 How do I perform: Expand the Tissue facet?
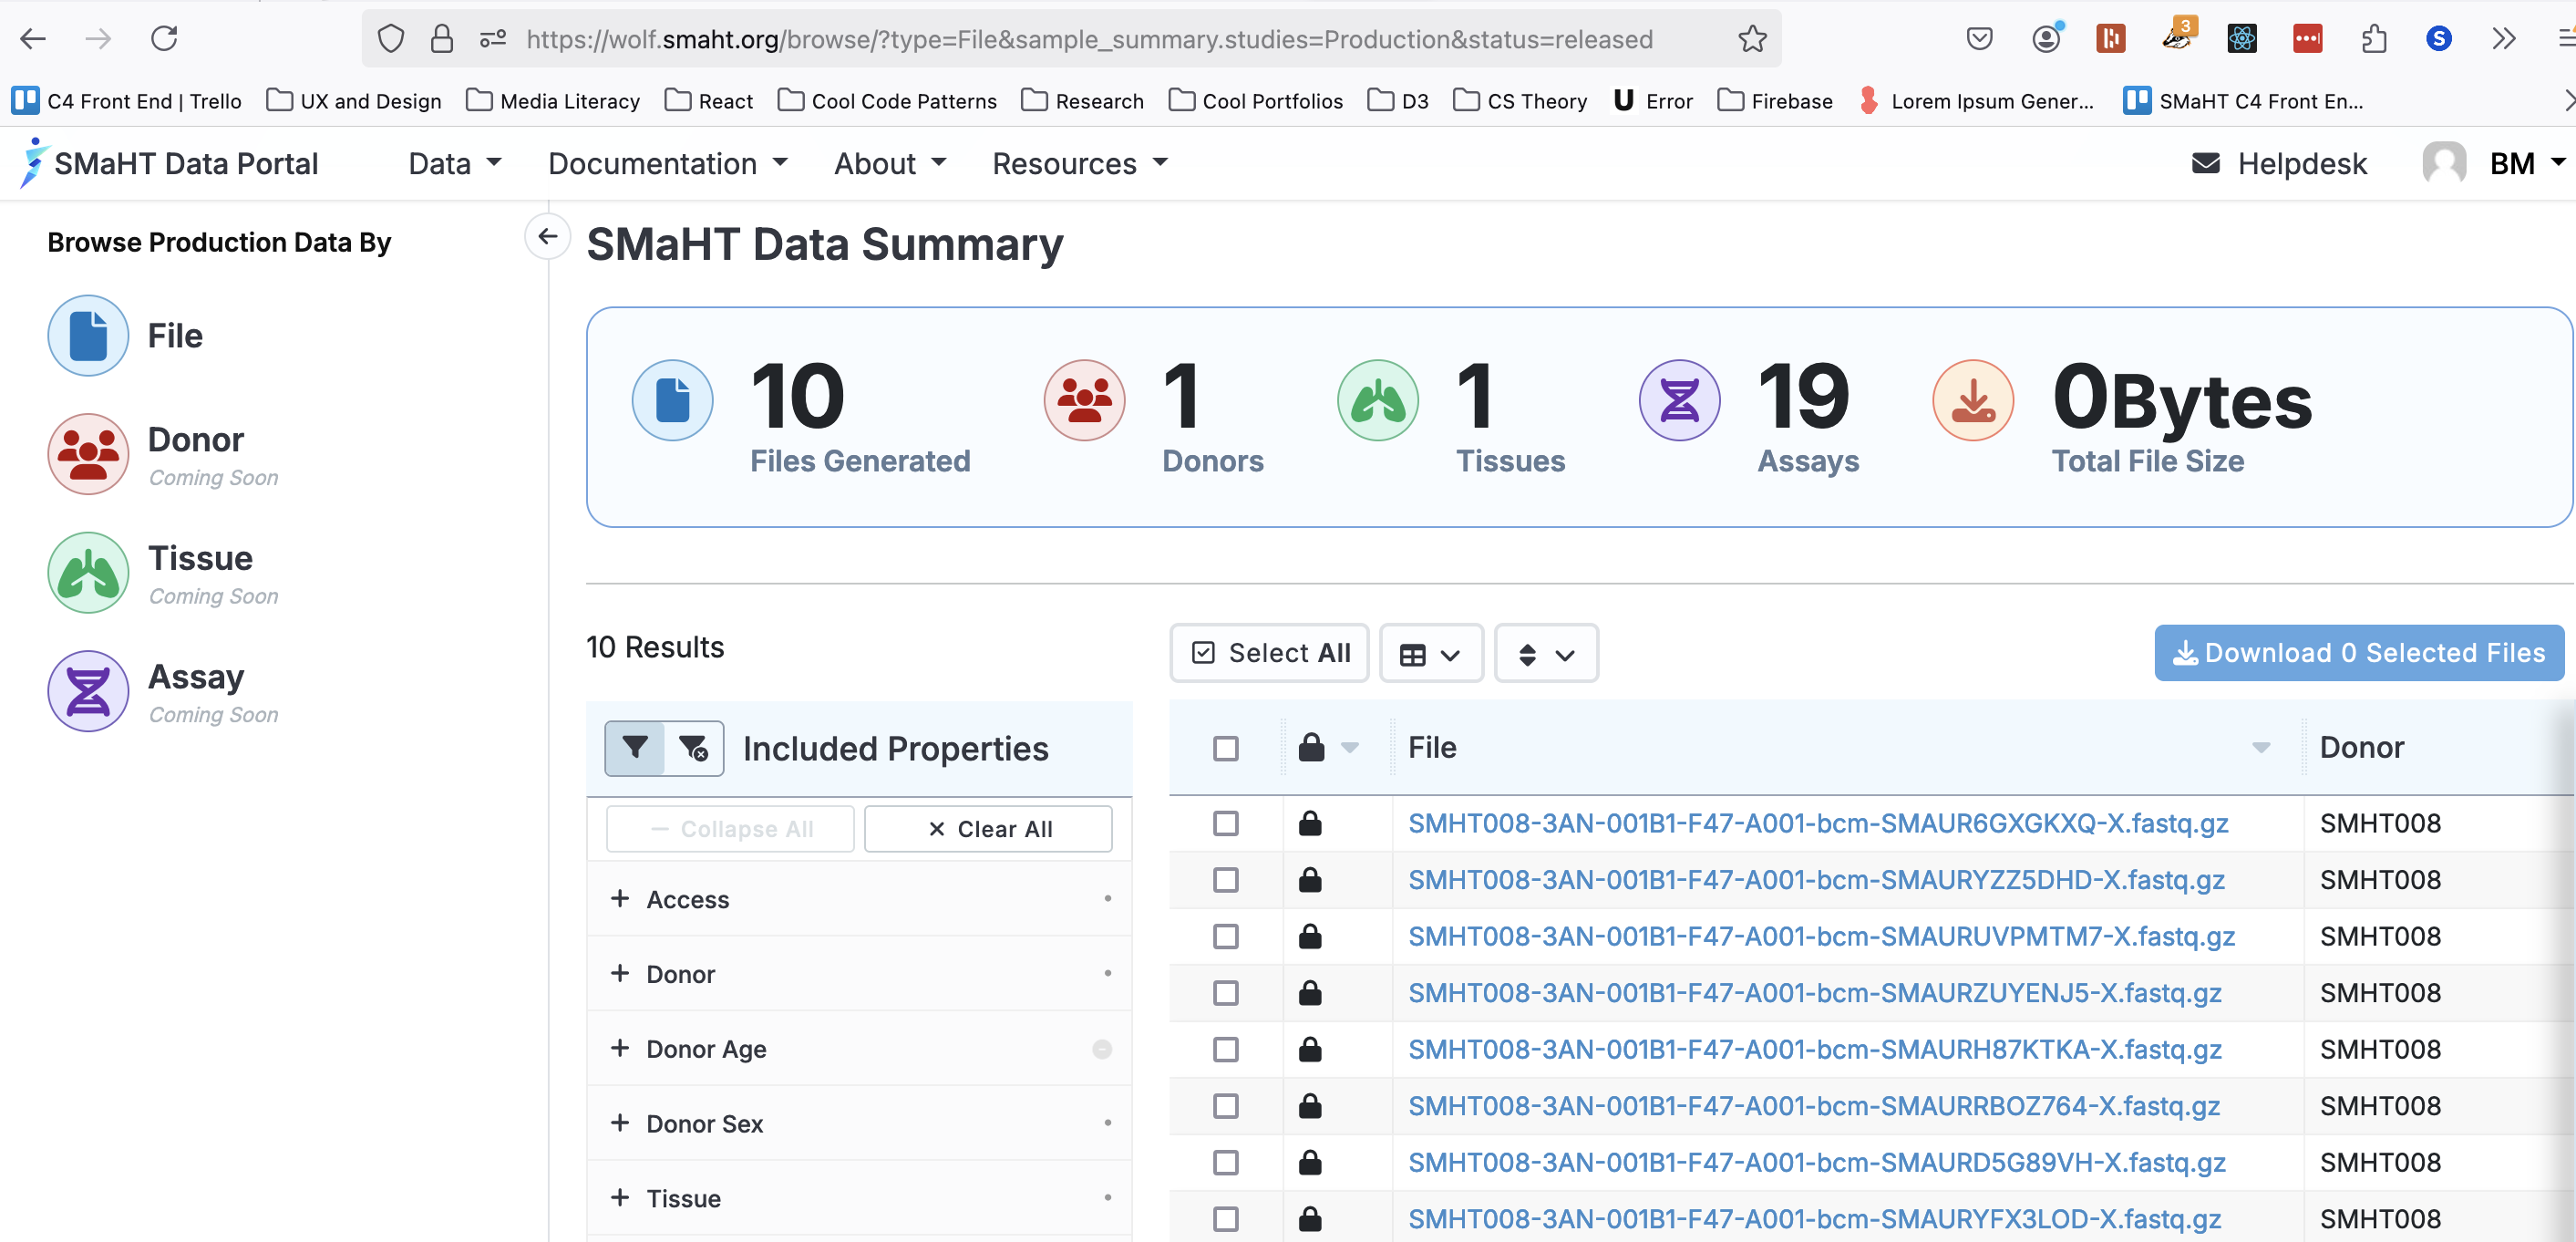[x=859, y=1198]
